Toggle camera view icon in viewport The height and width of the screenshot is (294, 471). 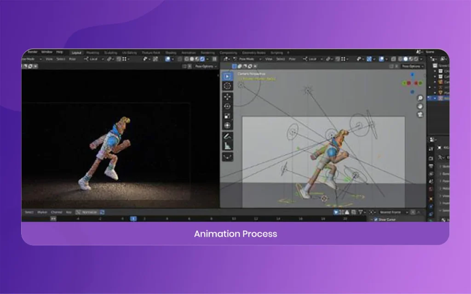pyautogui.click(x=420, y=114)
